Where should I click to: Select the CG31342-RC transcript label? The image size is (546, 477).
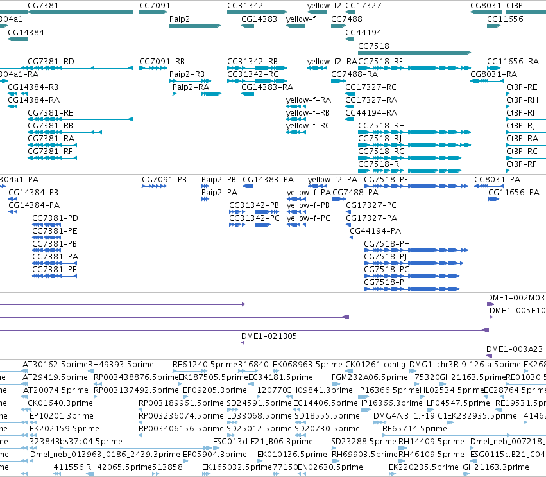(252, 74)
